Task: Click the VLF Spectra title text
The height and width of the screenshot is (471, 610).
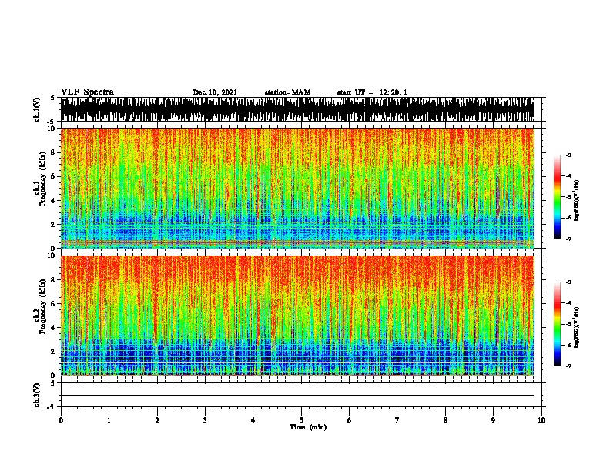Action: click(x=87, y=92)
